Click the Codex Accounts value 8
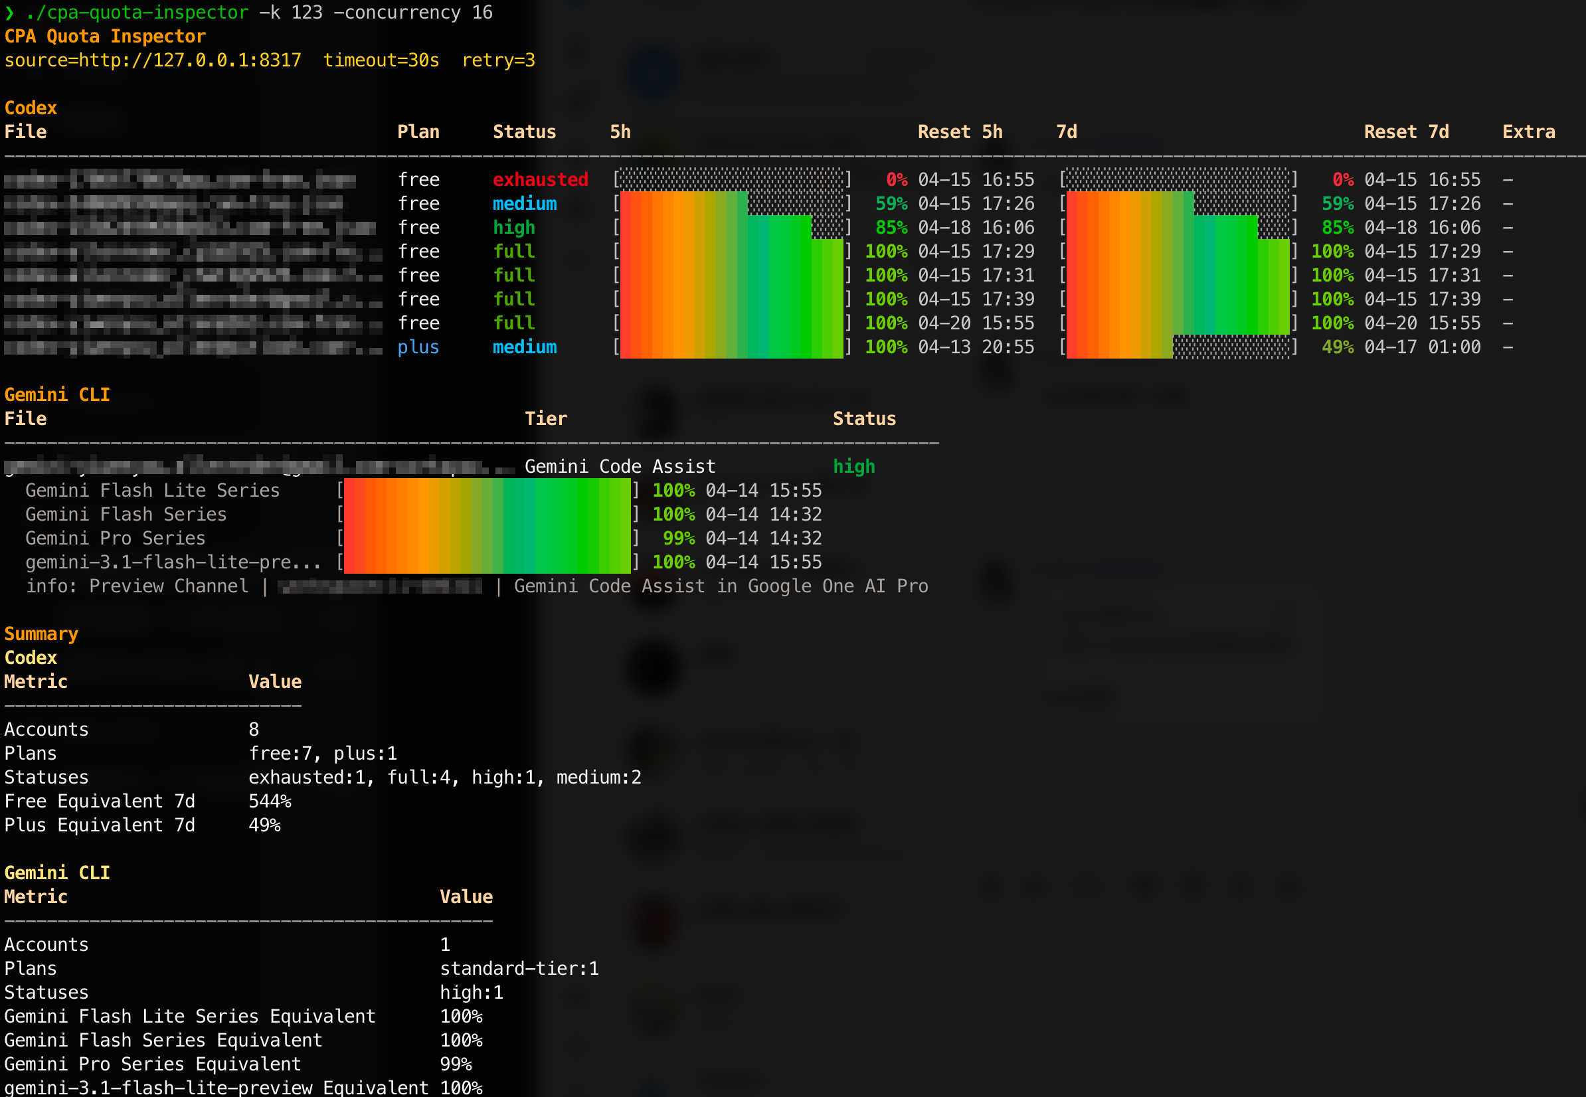 254,729
